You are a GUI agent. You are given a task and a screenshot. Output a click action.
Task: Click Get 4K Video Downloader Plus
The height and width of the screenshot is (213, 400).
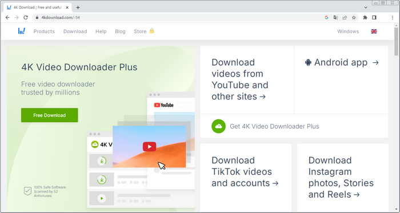click(274, 126)
